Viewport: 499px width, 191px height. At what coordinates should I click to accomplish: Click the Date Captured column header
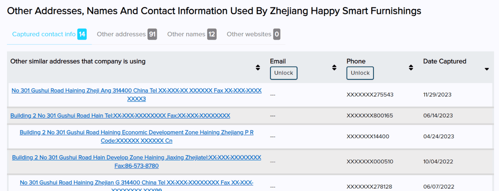pos(445,61)
